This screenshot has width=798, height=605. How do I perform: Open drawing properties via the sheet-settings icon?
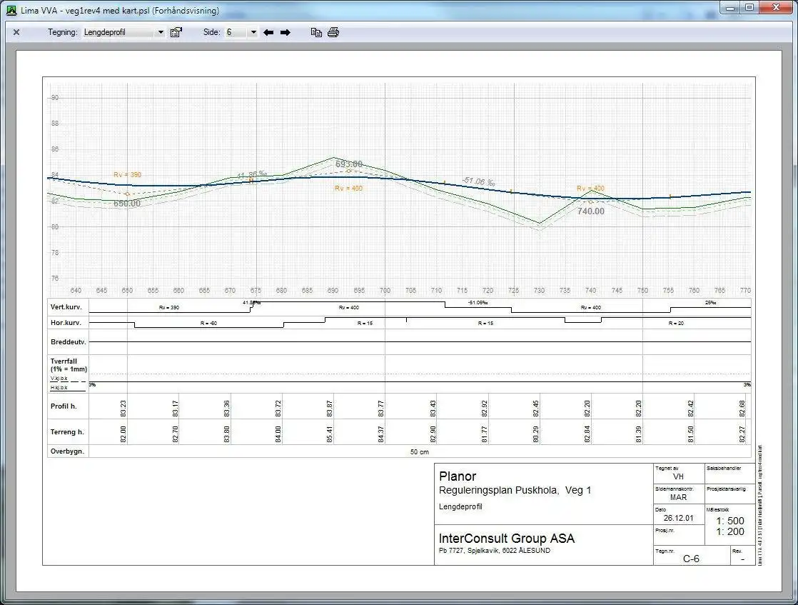[x=176, y=31]
